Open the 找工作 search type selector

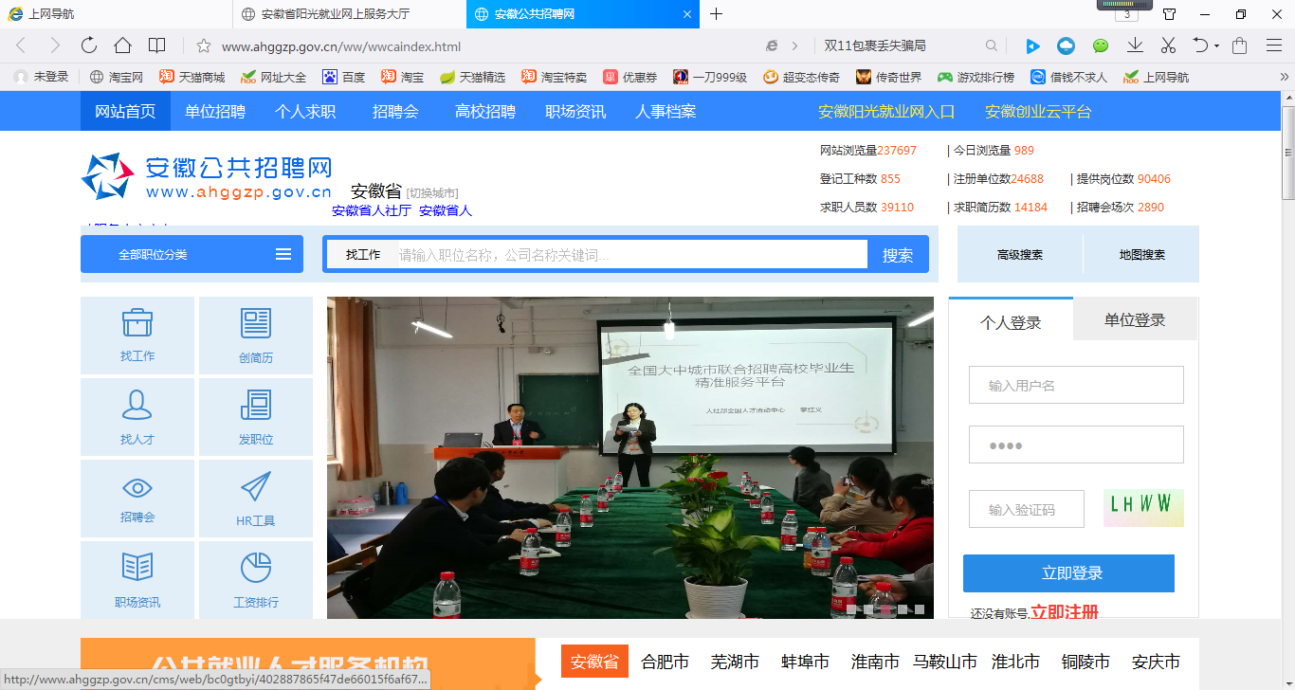click(362, 255)
